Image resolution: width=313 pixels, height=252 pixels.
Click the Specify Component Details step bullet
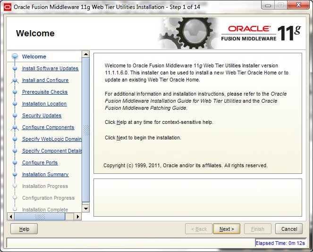[15, 151]
